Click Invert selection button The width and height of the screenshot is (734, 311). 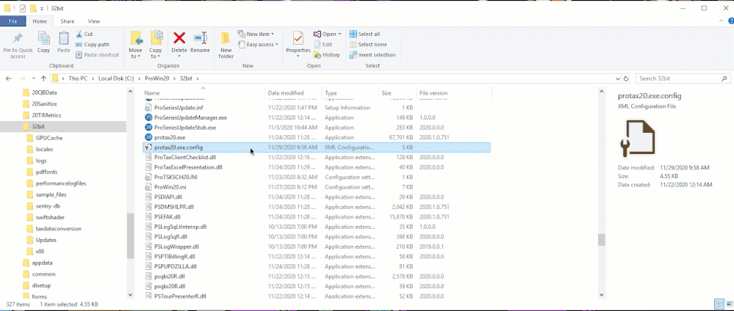(x=376, y=55)
